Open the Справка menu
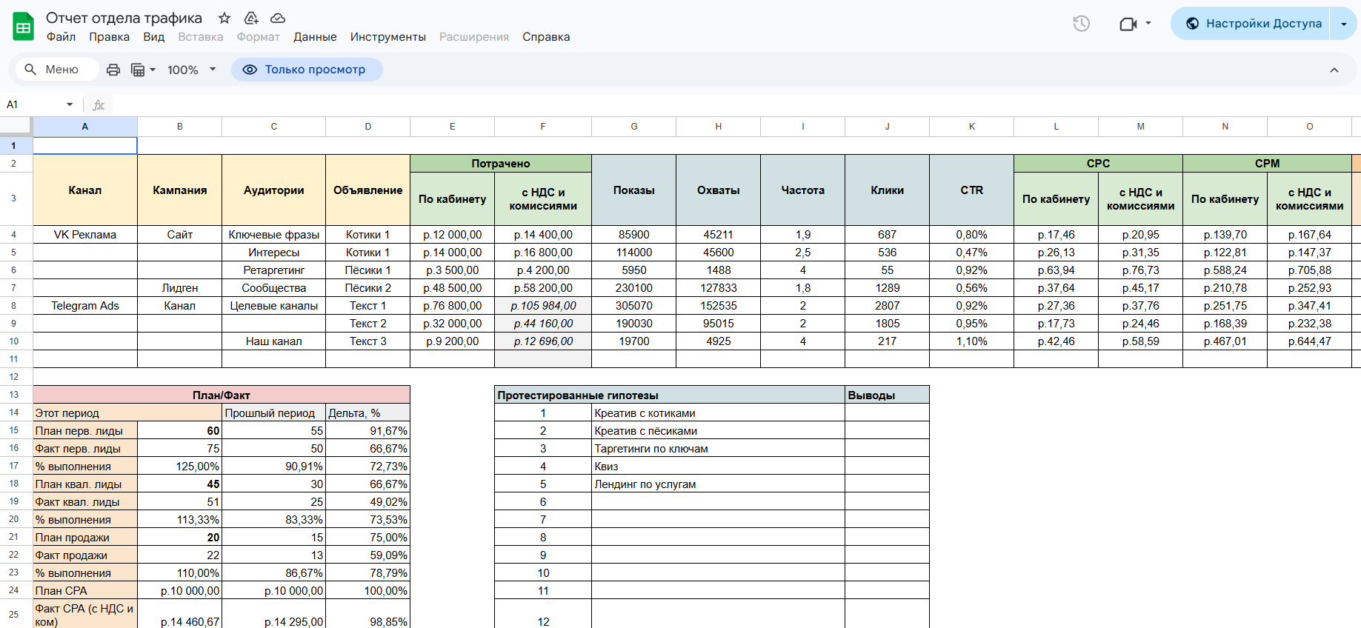 [x=546, y=37]
